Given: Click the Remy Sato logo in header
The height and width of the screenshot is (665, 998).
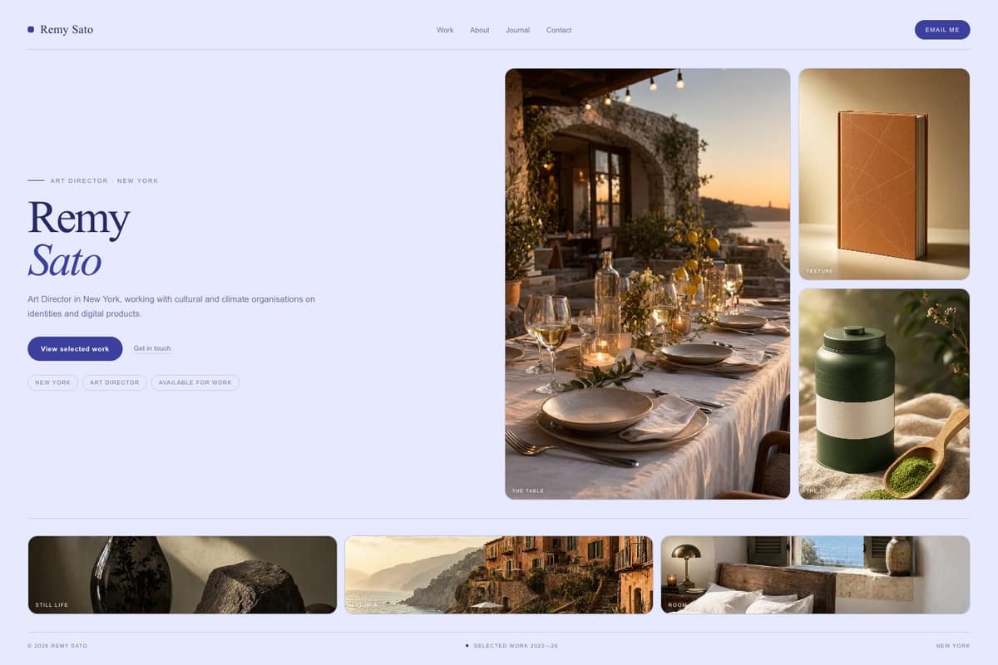Looking at the screenshot, I should pyautogui.click(x=60, y=30).
